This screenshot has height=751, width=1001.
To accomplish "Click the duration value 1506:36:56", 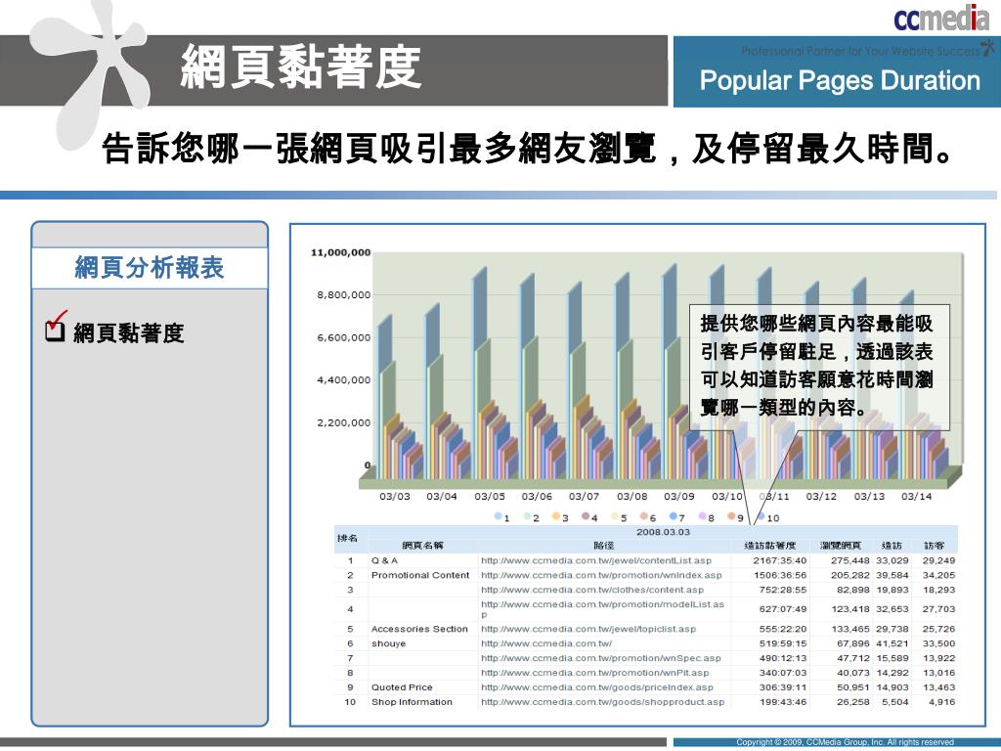I will click(779, 575).
